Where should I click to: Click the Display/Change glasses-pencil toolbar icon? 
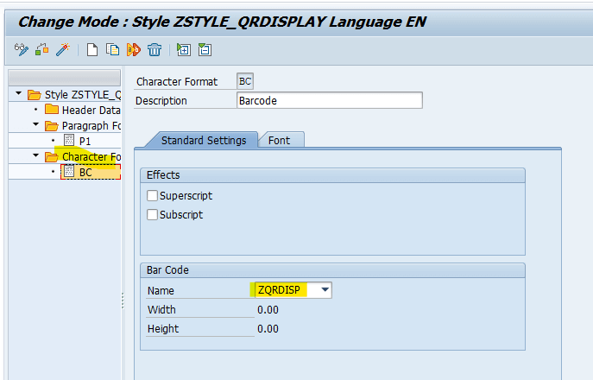tap(22, 49)
